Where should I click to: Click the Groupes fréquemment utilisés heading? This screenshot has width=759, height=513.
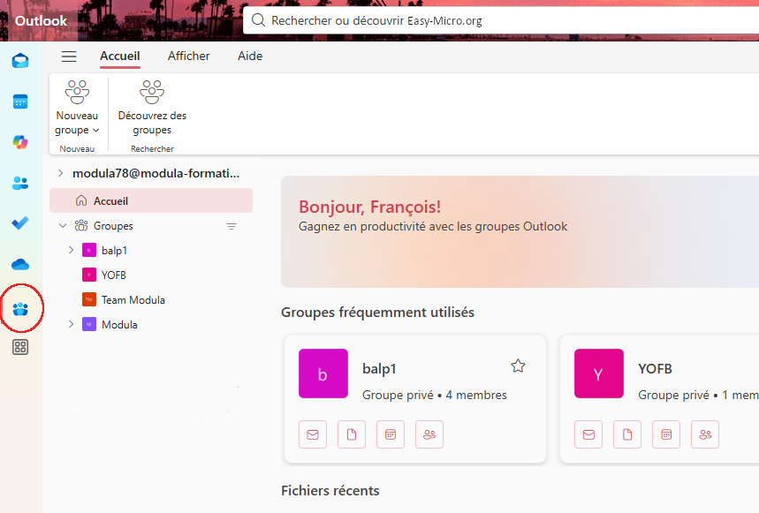pyautogui.click(x=377, y=313)
